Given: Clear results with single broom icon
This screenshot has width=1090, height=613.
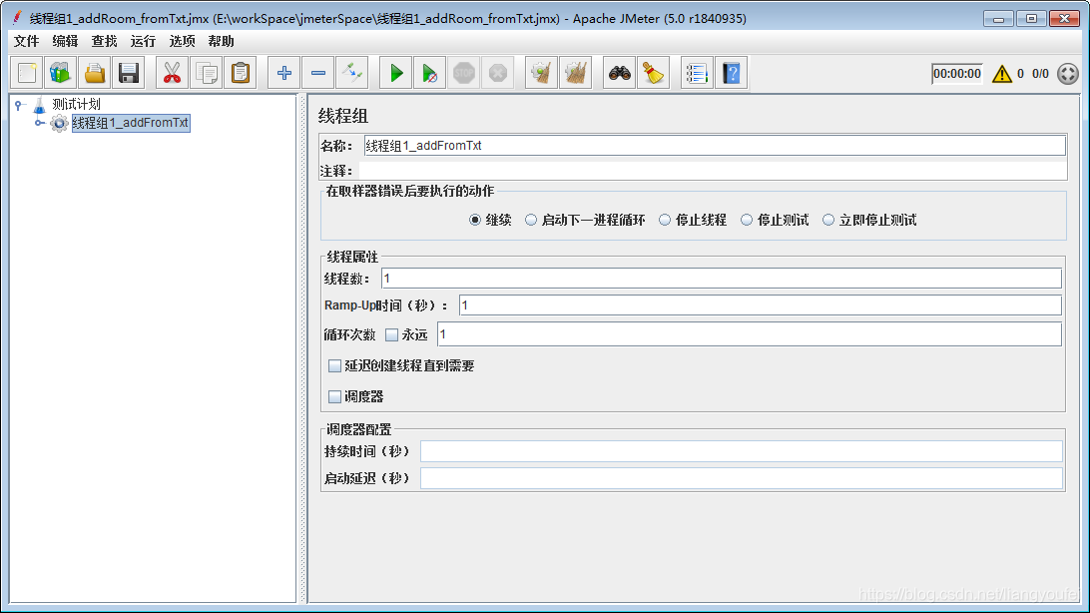Looking at the screenshot, I should pos(542,73).
